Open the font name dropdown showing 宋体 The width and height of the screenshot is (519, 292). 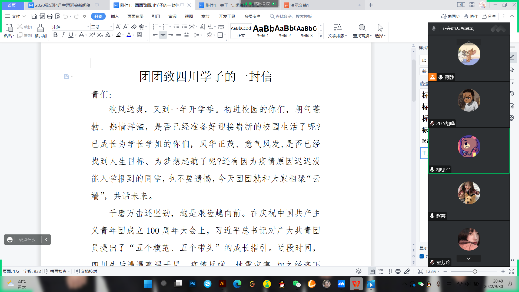(71, 27)
